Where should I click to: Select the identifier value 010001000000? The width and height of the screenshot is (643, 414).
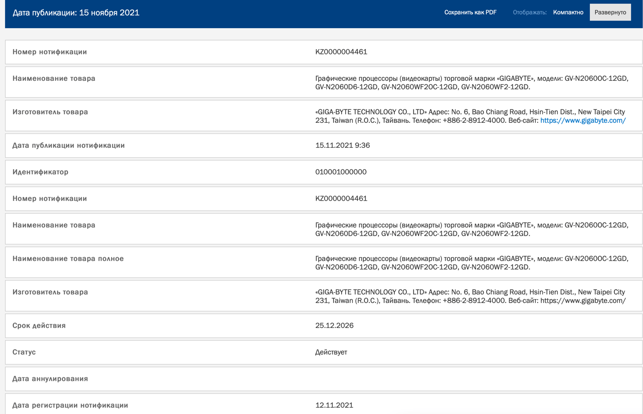click(341, 172)
